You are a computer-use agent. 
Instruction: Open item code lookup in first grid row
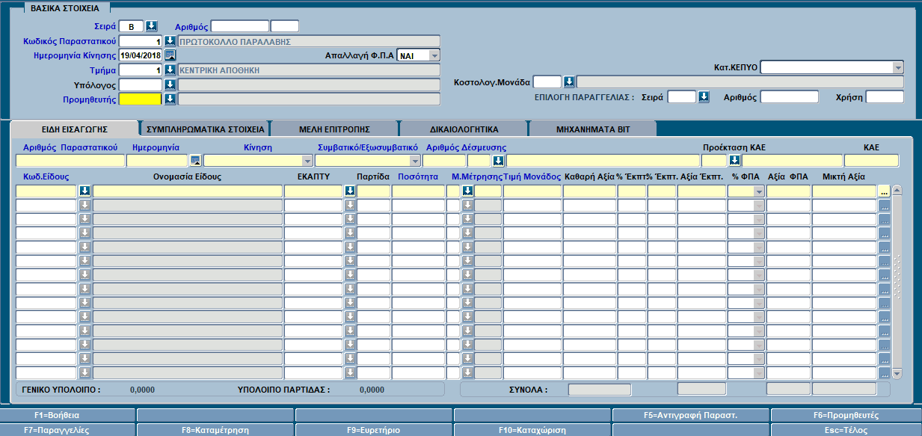pos(84,191)
